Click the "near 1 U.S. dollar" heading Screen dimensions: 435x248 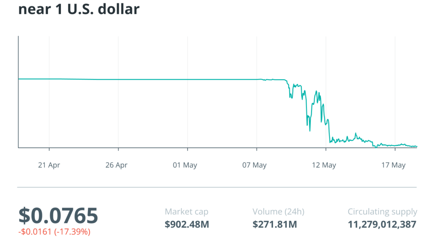tap(79, 9)
